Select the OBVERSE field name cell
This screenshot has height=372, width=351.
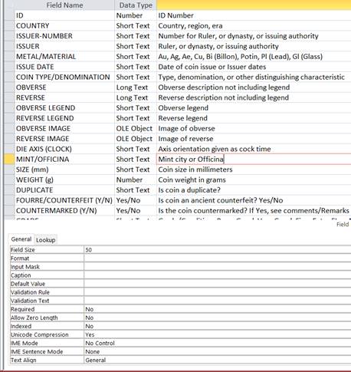coord(64,87)
